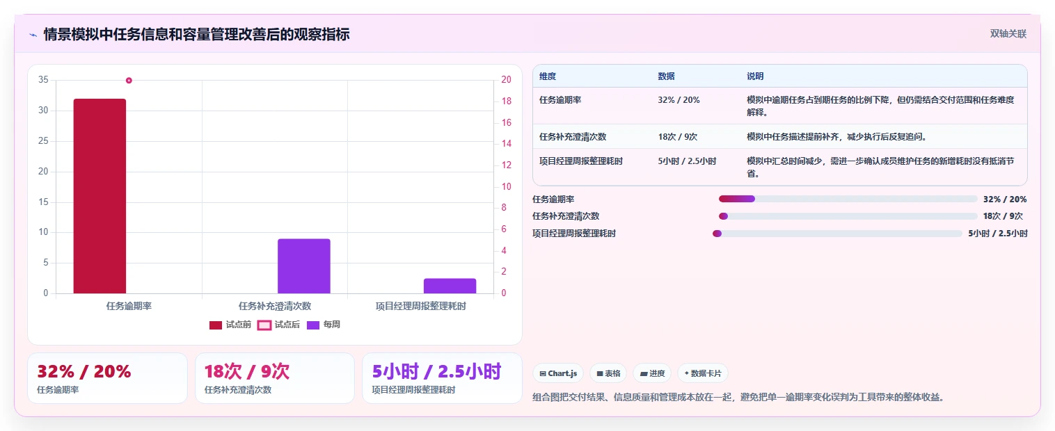Click the 说明 column header
Screen dimensions: 1055x431
point(755,76)
